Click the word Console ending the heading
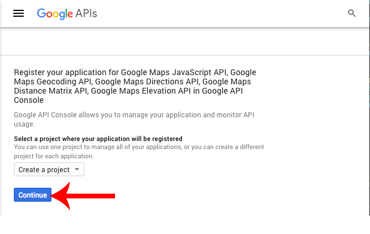Viewport: 370px width, 234px height. coord(29,101)
